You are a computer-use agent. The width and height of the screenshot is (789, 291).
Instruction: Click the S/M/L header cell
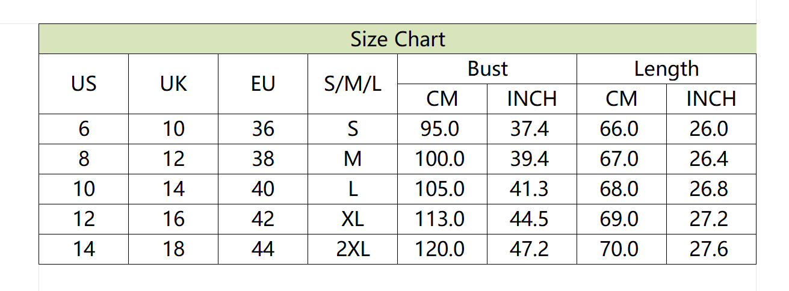(353, 84)
